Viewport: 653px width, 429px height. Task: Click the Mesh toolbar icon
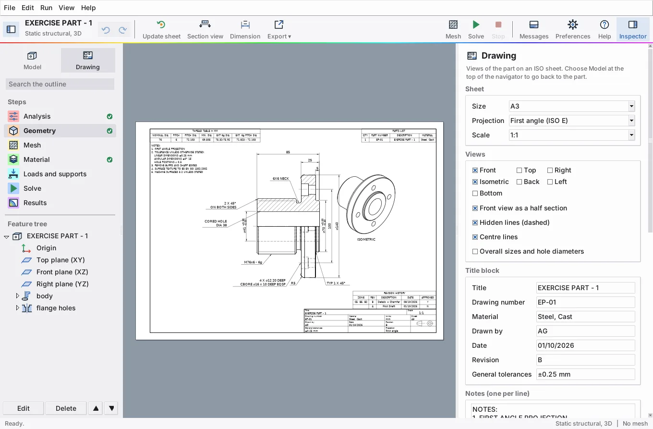[453, 29]
